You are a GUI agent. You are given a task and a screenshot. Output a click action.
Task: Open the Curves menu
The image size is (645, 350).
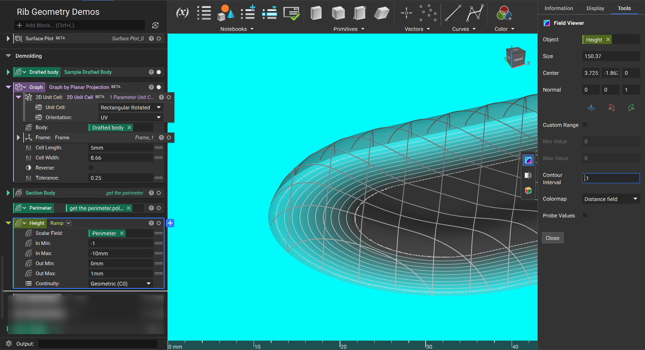click(x=464, y=29)
